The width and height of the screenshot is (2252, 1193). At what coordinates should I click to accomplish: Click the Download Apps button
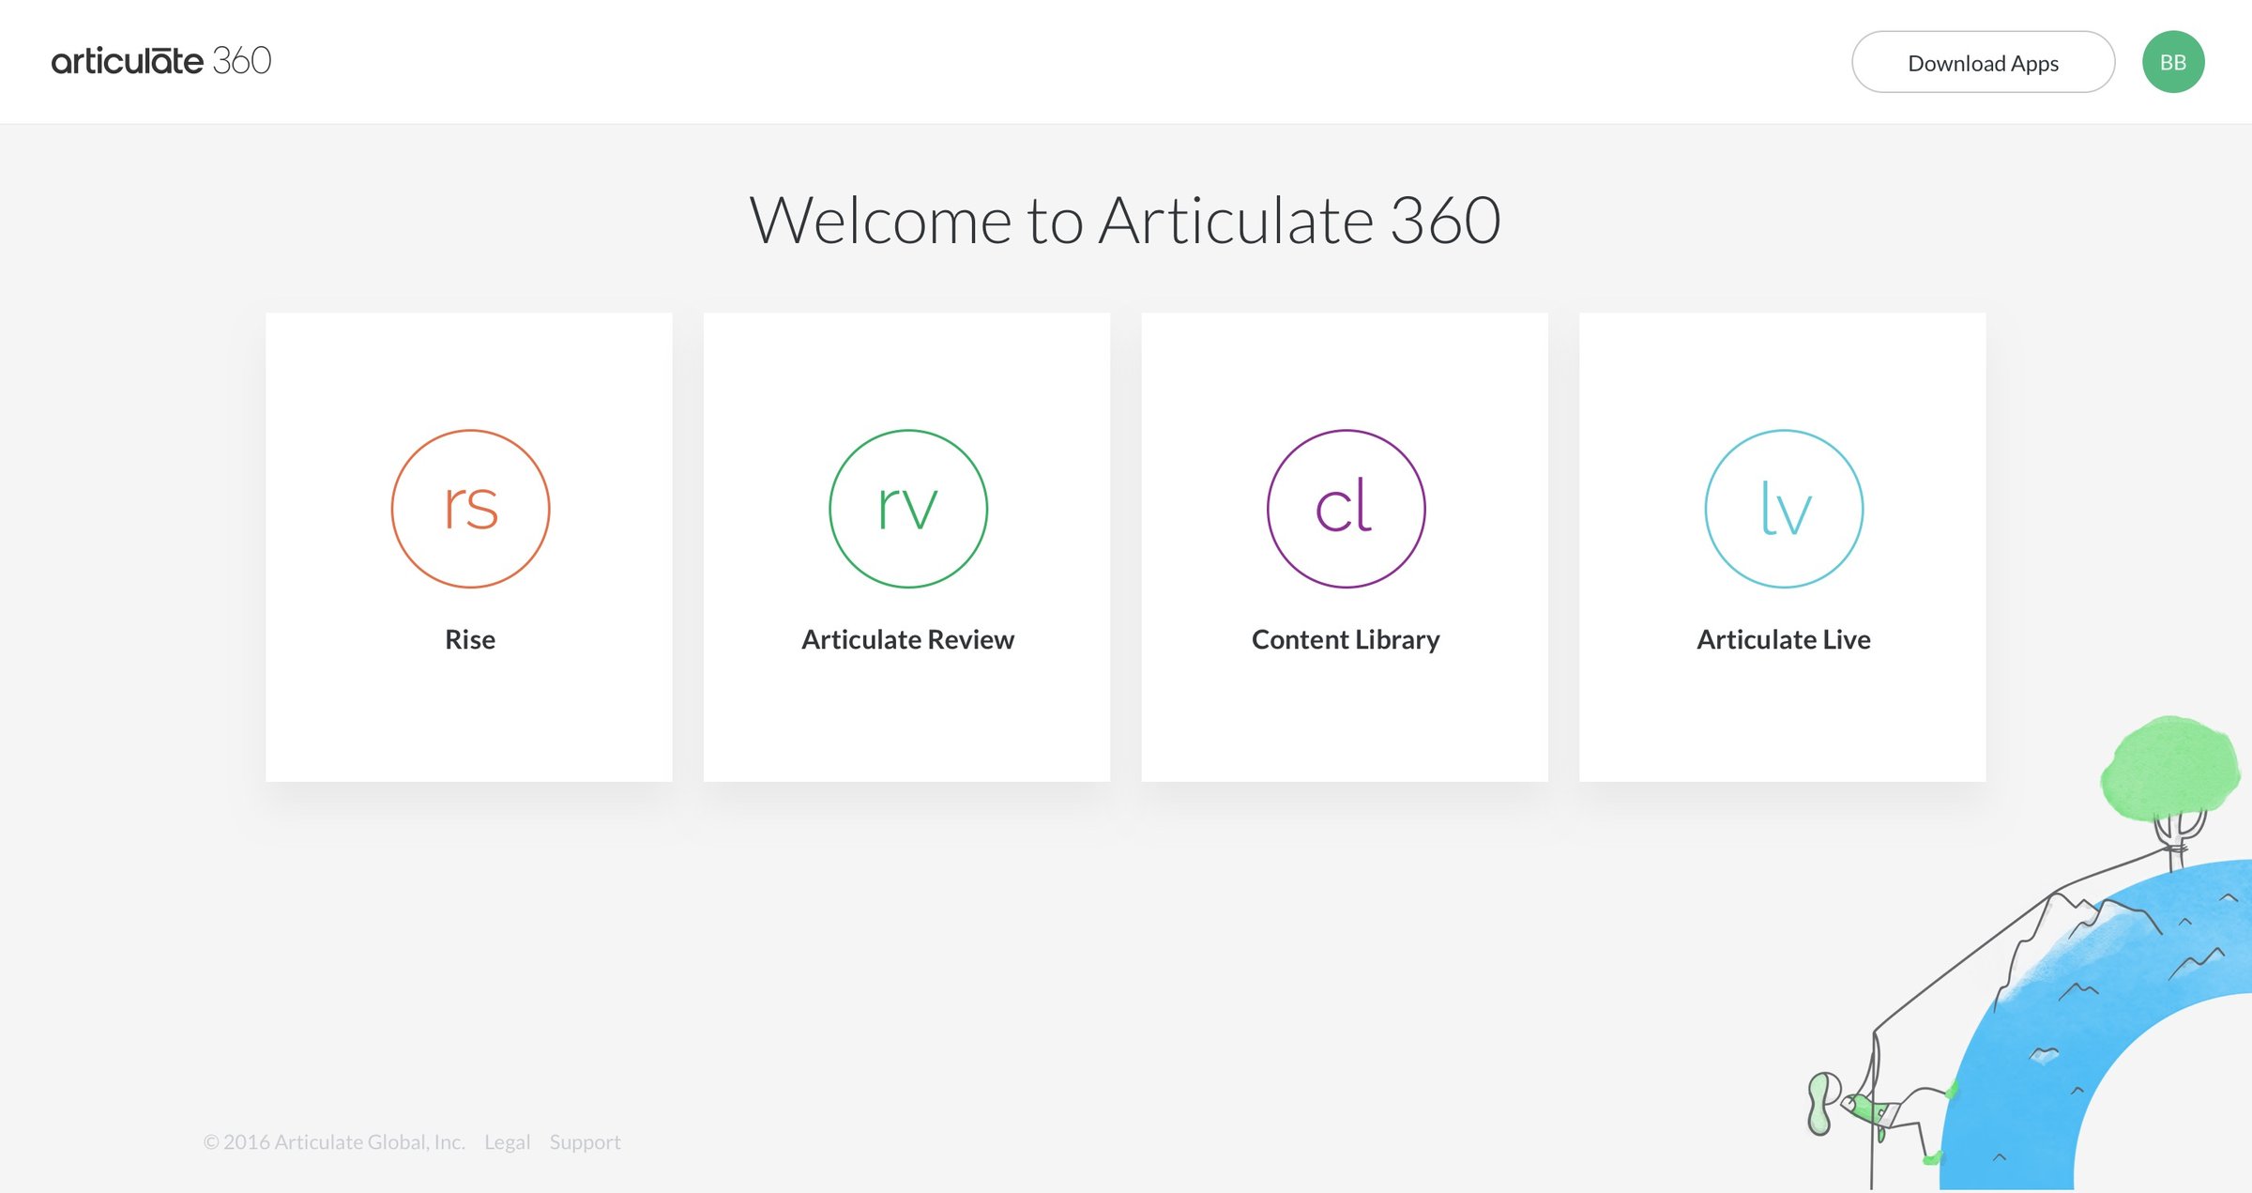[1983, 62]
